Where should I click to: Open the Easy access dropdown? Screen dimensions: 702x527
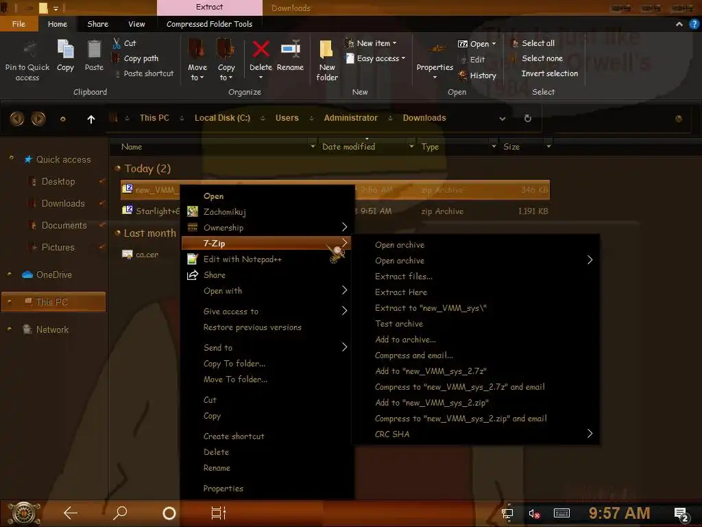(375, 58)
